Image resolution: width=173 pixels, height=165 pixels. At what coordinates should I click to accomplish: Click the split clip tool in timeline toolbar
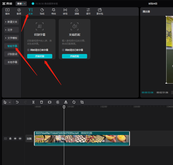(33, 102)
